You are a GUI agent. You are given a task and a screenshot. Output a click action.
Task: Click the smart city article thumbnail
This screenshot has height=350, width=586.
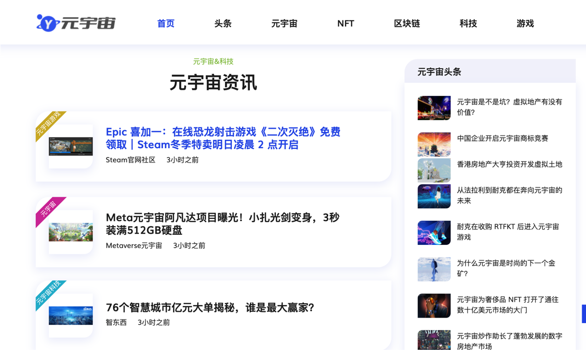tap(71, 315)
